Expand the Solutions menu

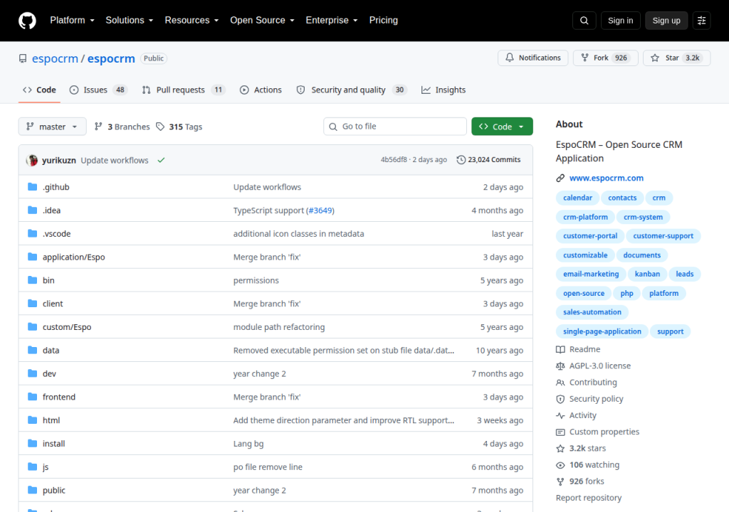(x=130, y=21)
